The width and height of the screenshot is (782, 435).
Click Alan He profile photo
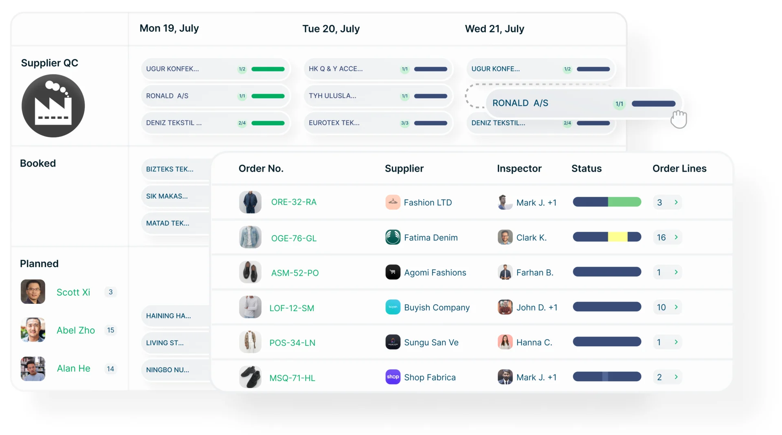point(33,369)
